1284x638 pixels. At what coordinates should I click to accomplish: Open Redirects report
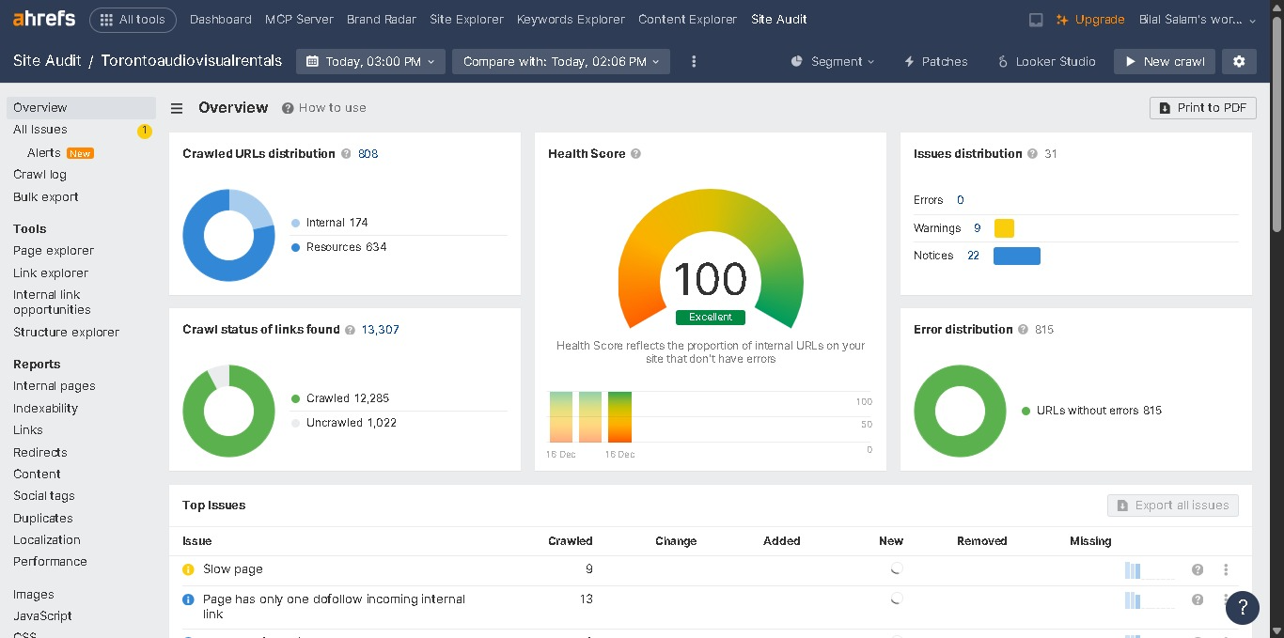tap(40, 453)
